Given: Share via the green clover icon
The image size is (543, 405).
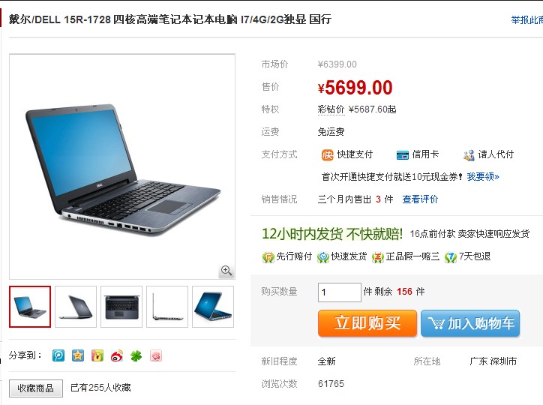Looking at the screenshot, I should [136, 355].
